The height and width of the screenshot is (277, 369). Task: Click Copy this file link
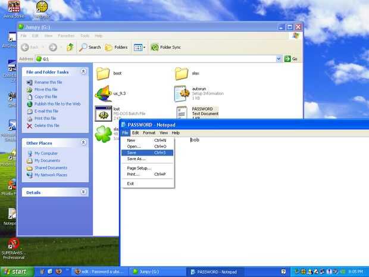46,97
